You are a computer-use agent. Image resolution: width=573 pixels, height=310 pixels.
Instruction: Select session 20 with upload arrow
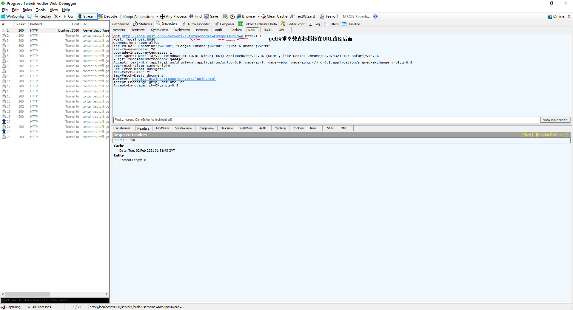(x=55, y=122)
